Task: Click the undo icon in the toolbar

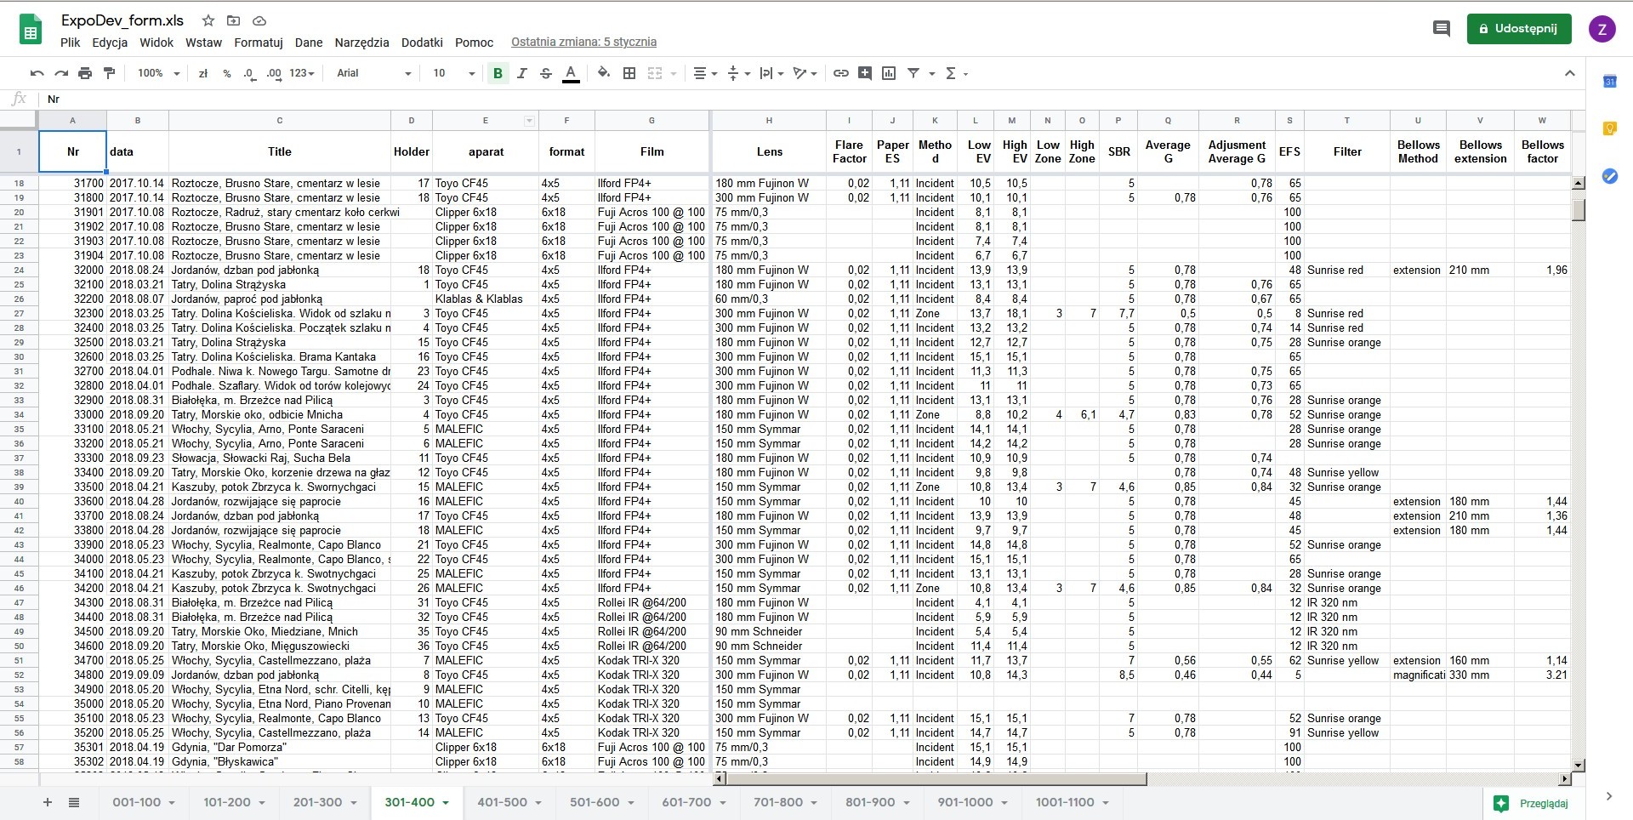Action: (x=37, y=73)
